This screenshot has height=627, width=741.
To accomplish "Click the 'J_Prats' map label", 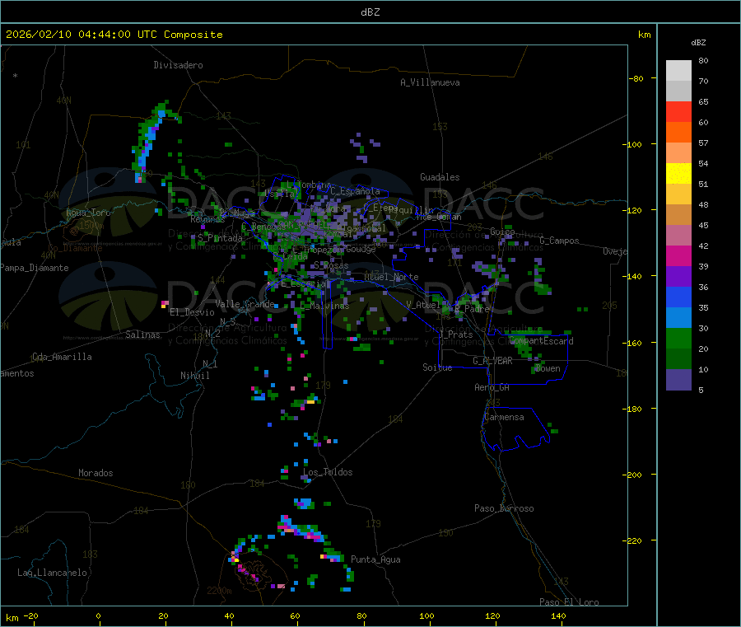I will (456, 335).
